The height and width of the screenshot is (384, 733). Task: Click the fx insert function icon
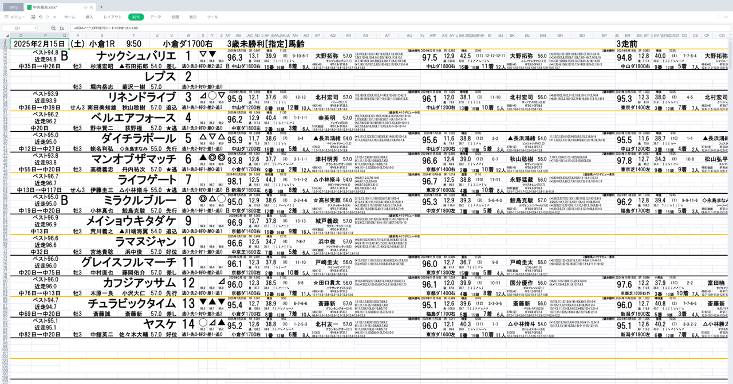(62, 28)
